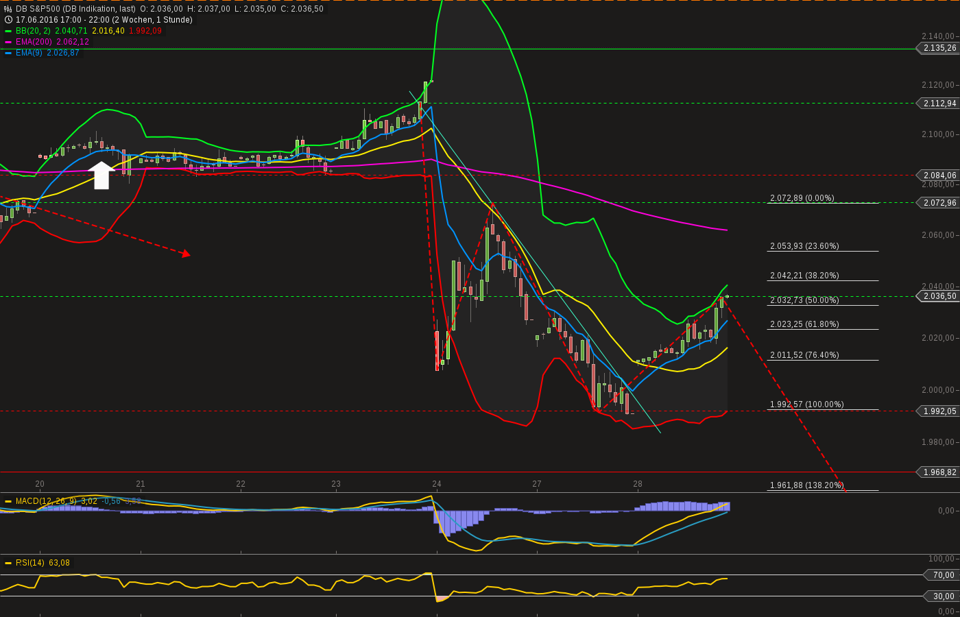This screenshot has height=617, width=960.
Task: Click Fibonacci label 2.011,52 (76.40%)
Action: click(x=804, y=355)
